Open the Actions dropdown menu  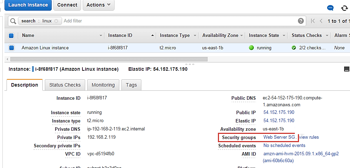pos(99,5)
